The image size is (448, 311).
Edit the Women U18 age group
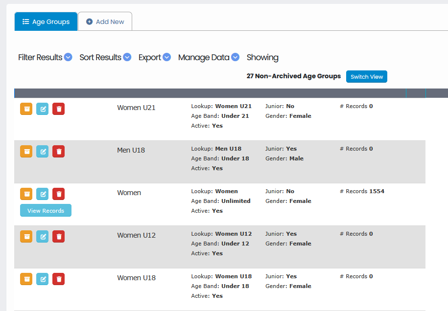click(42, 279)
